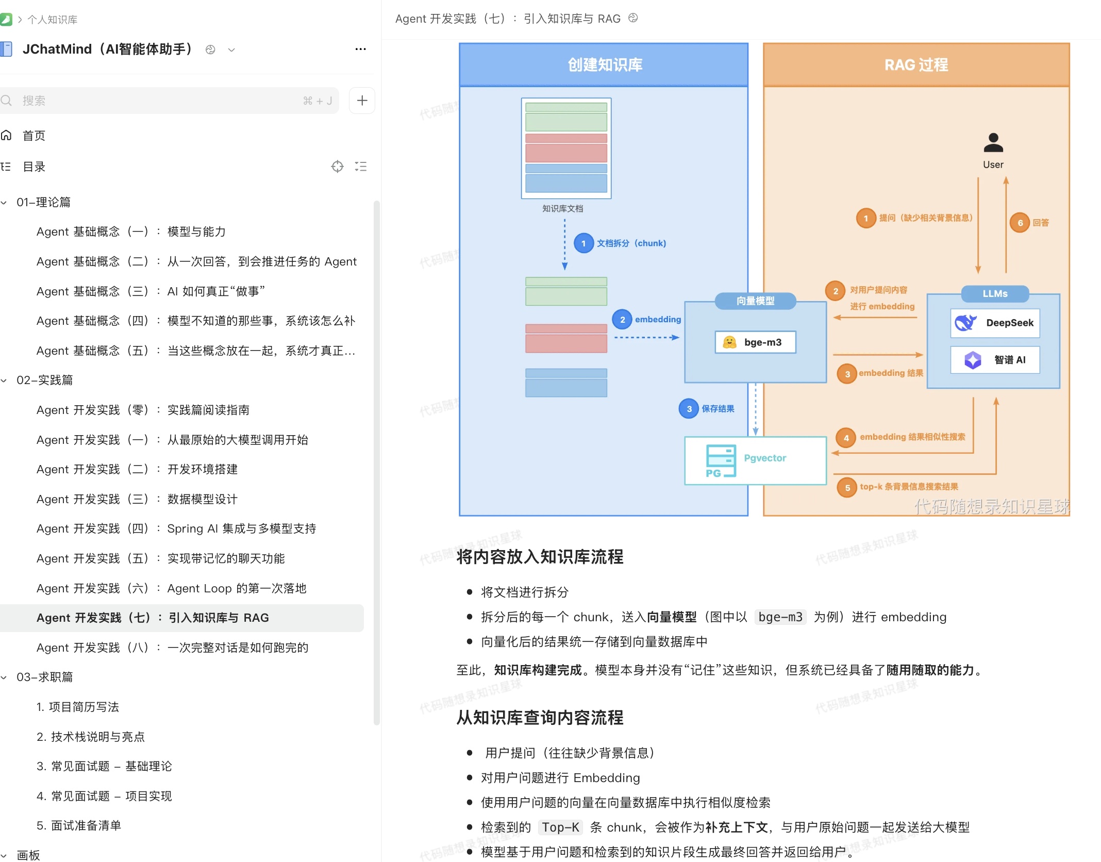Click the collapse all outline icon

click(361, 167)
